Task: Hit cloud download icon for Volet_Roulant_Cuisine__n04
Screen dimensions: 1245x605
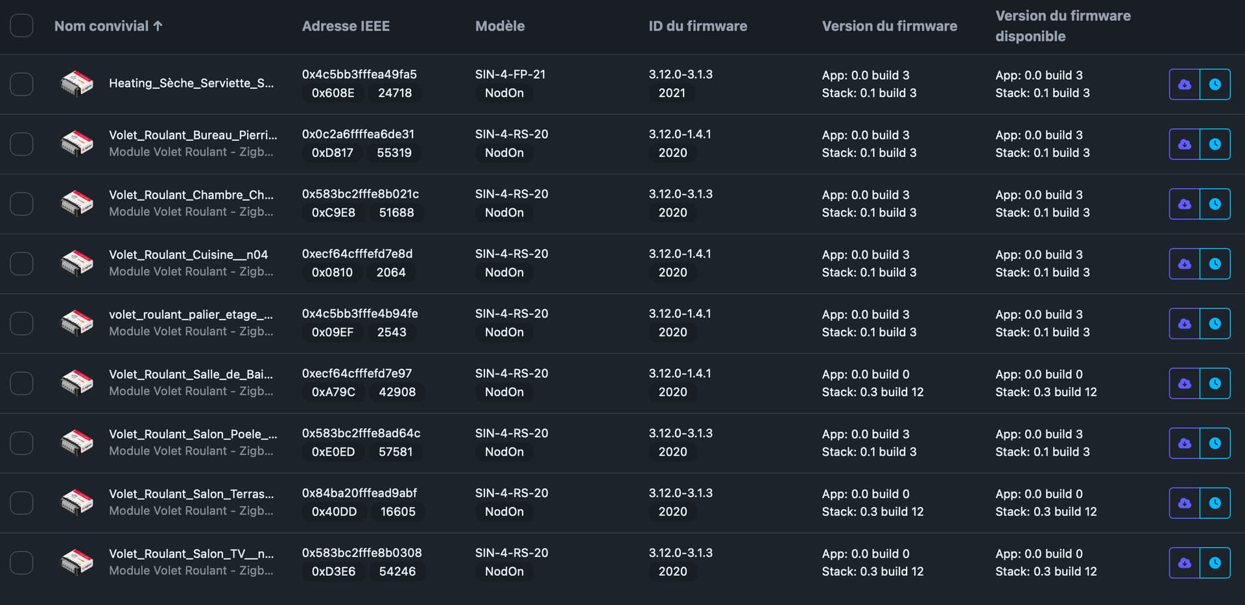Action: click(1184, 264)
